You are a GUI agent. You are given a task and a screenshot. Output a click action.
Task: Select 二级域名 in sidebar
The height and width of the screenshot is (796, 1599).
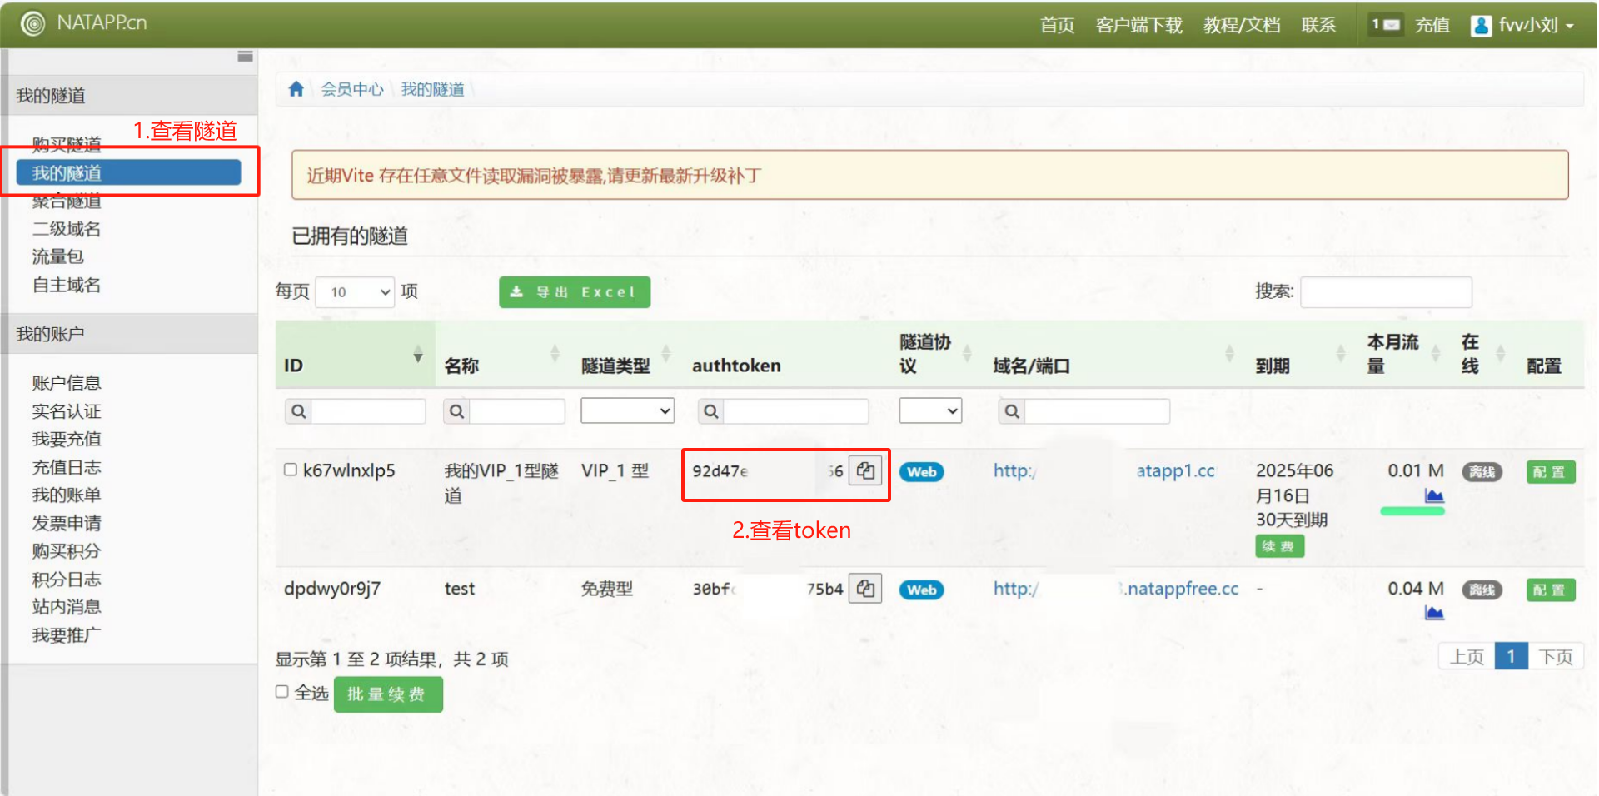pyautogui.click(x=67, y=229)
